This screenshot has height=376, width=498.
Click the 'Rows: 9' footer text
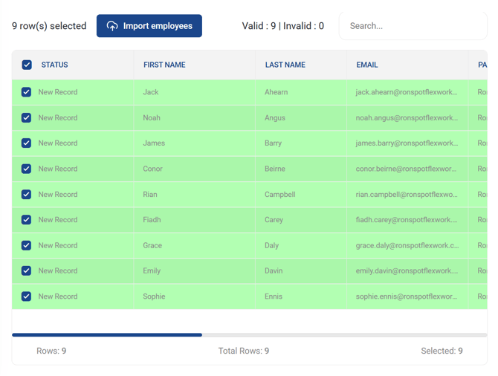click(51, 351)
